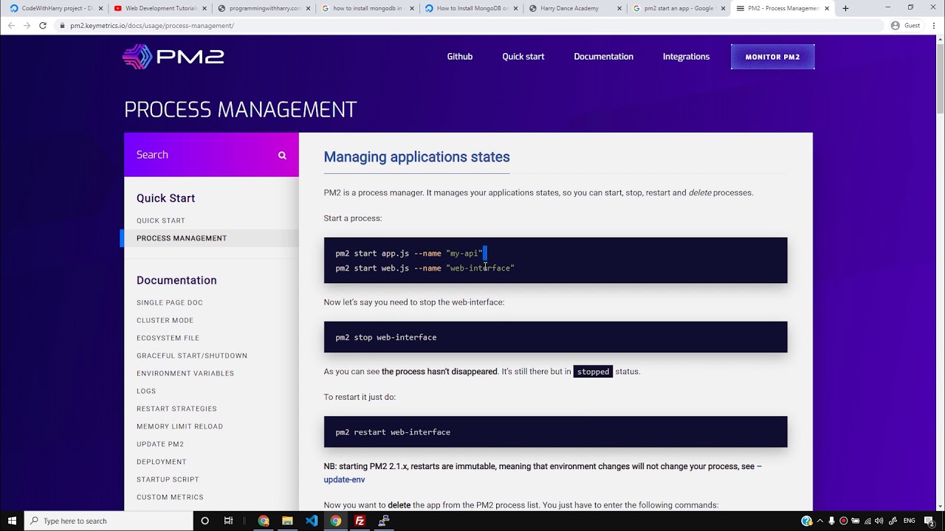Click the help question mark tray icon
This screenshot has height=531, width=945.
(806, 521)
